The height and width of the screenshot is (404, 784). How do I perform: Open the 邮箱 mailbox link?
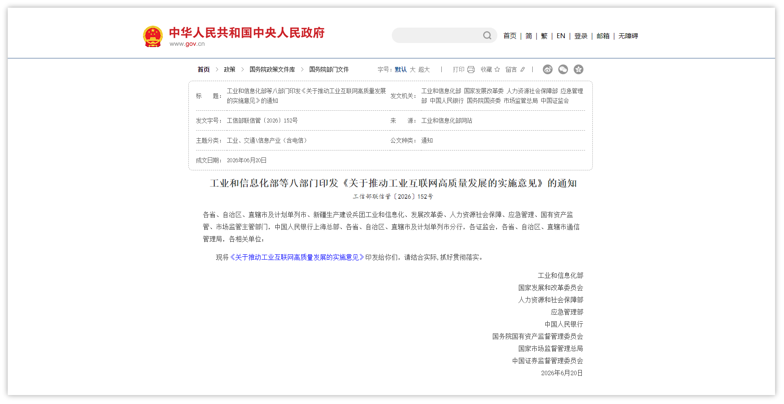pyautogui.click(x=603, y=36)
